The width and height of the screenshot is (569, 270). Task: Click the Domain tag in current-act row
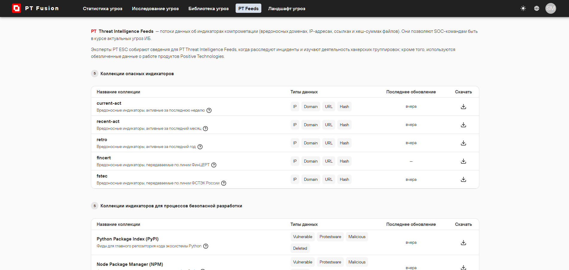311,107
